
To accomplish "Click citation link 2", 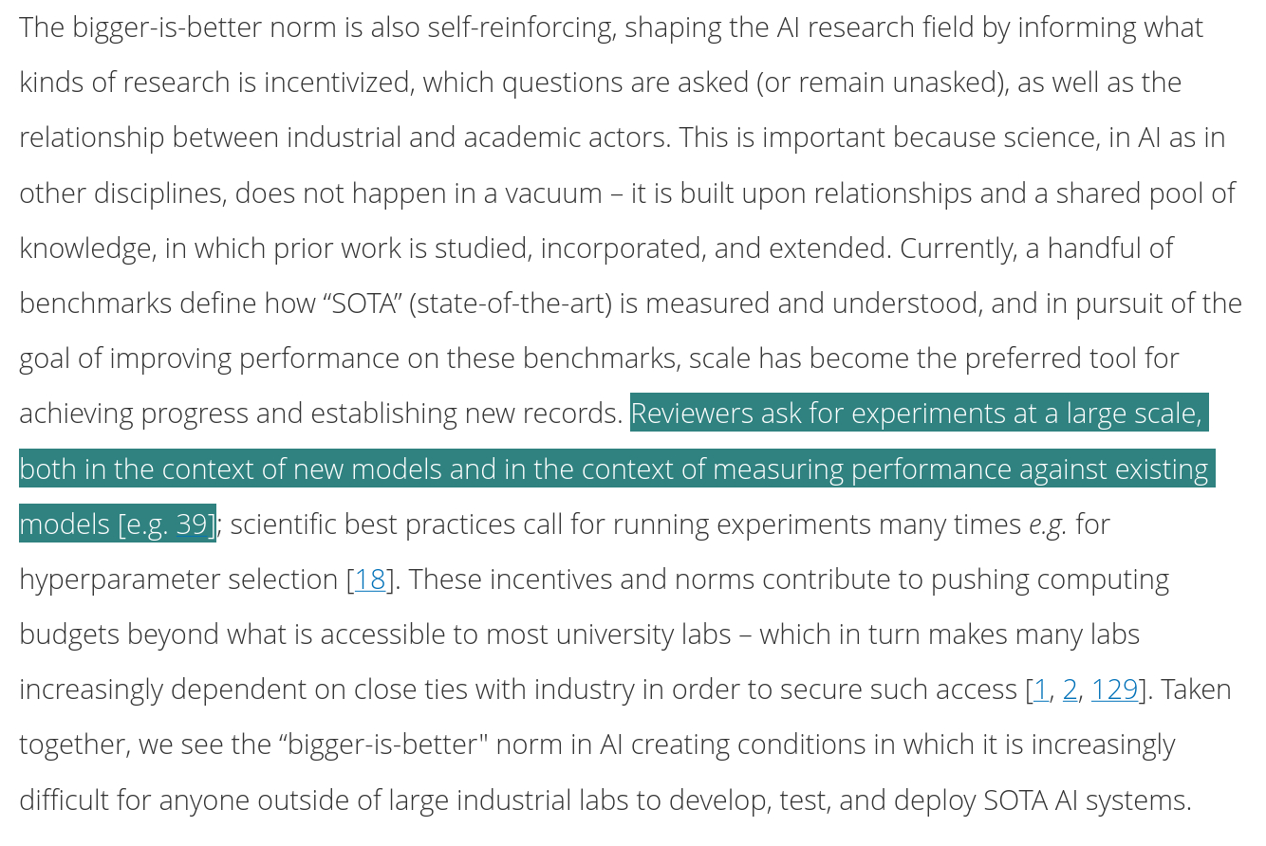I will tap(1070, 690).
